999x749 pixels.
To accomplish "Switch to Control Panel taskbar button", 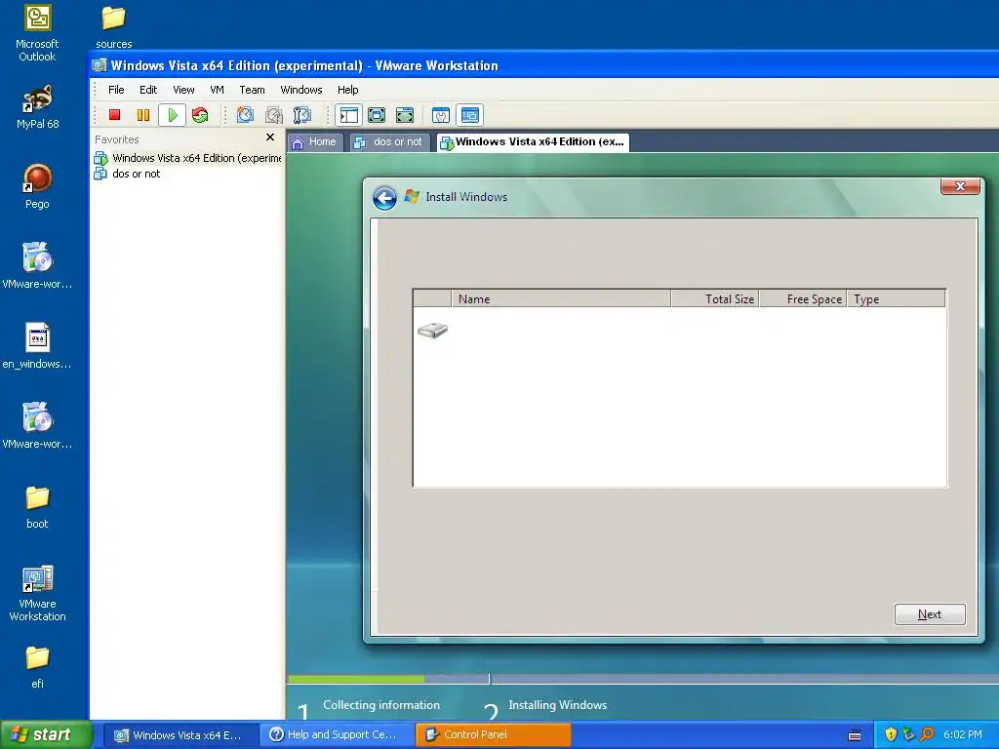I will coord(493,735).
